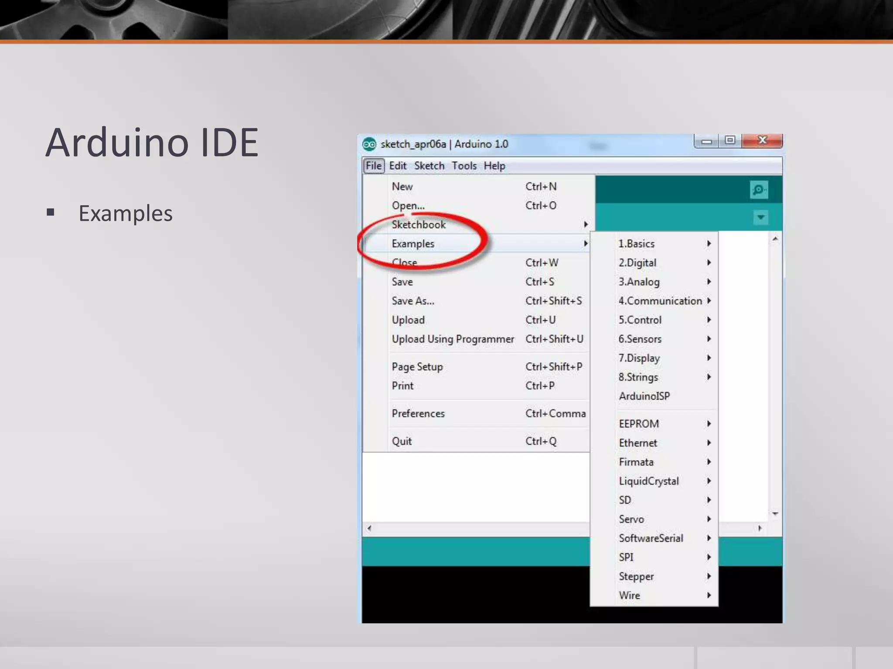Expand the 7.Display examples submenu
Image resolution: width=893 pixels, height=669 pixels.
click(654, 358)
